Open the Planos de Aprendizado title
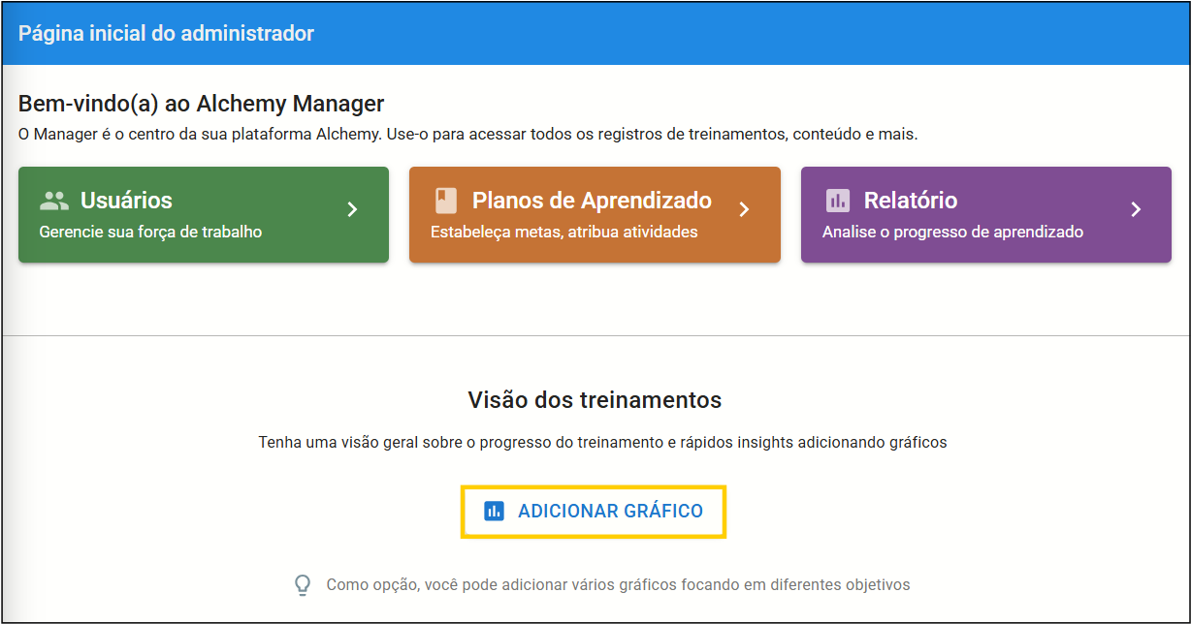The height and width of the screenshot is (624, 1191). (x=592, y=201)
